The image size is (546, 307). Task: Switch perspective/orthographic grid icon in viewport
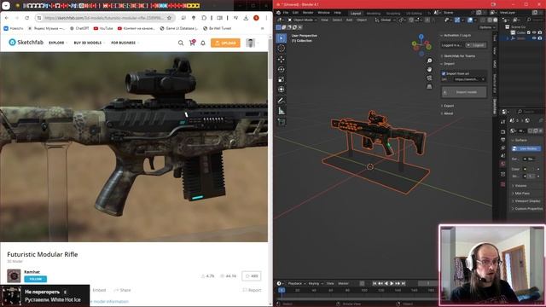429,86
